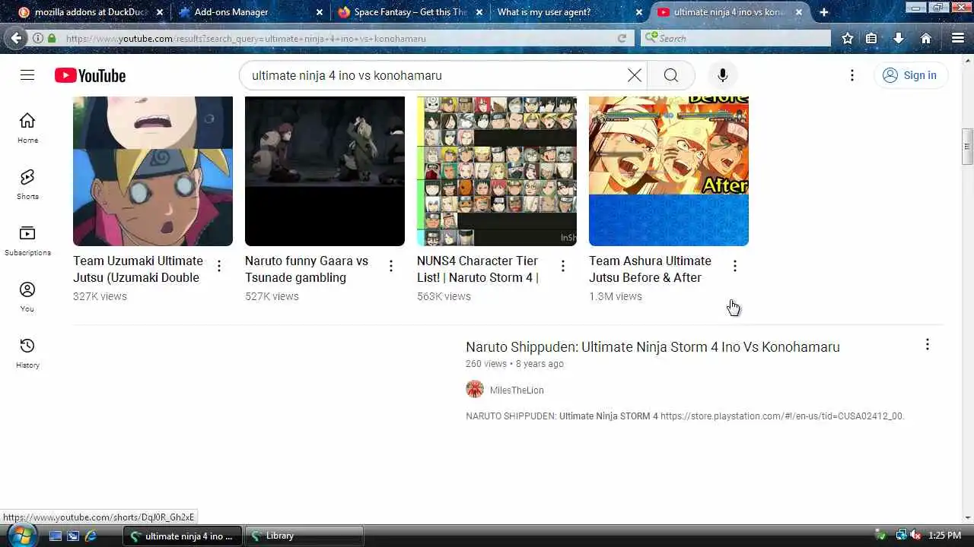Switch to Library window in taskbar

click(x=305, y=536)
